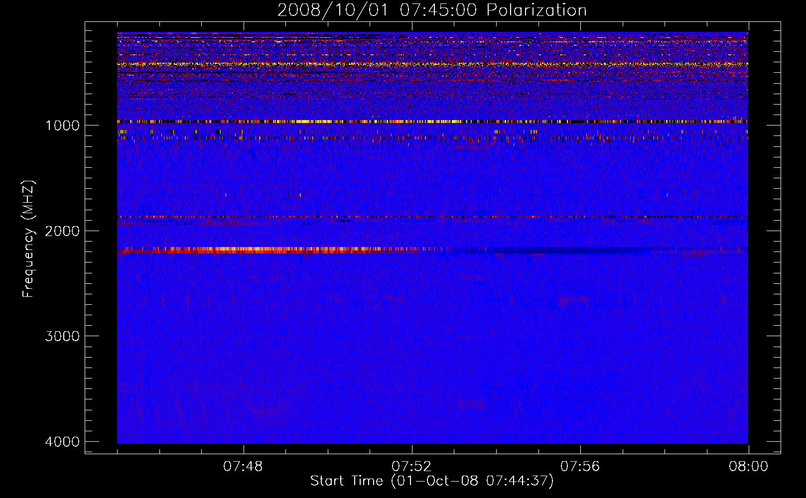Screen dimensions: 806x498
Task: Select the 3000 frequency axis label
Action: (62, 336)
